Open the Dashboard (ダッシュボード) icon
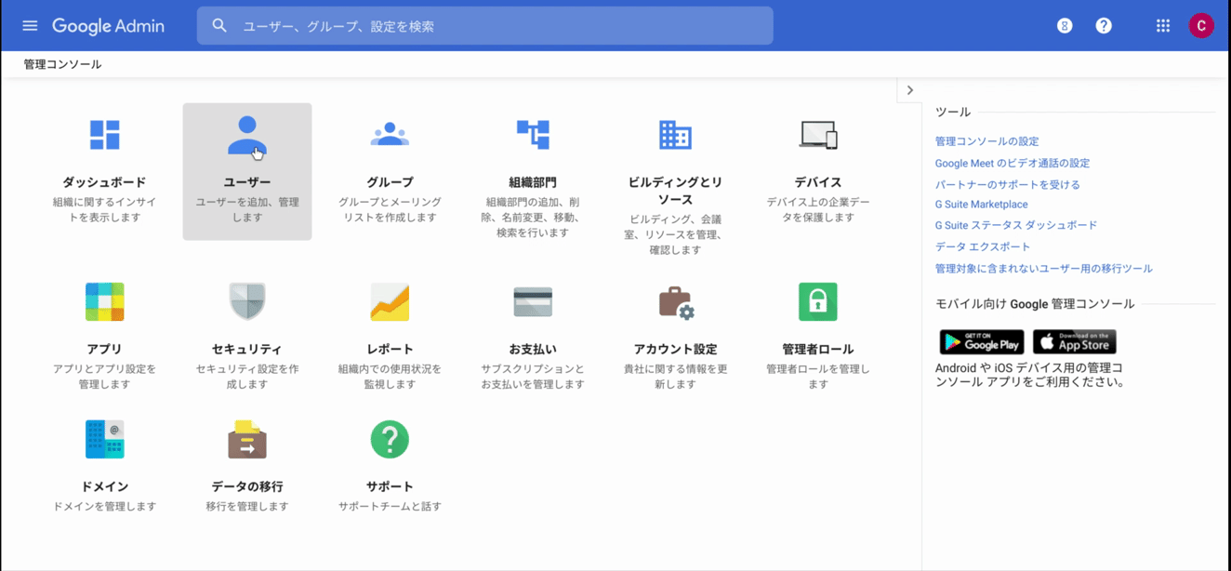The height and width of the screenshot is (571, 1231). pyautogui.click(x=104, y=135)
